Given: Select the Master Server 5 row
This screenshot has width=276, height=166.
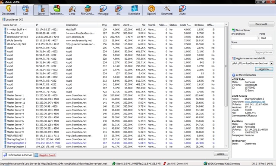Looking at the screenshot, I should click(110, 117).
